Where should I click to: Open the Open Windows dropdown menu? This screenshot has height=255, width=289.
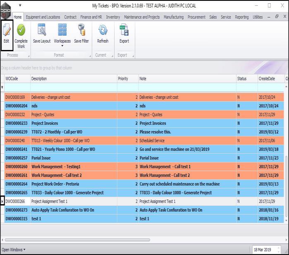click(14, 250)
